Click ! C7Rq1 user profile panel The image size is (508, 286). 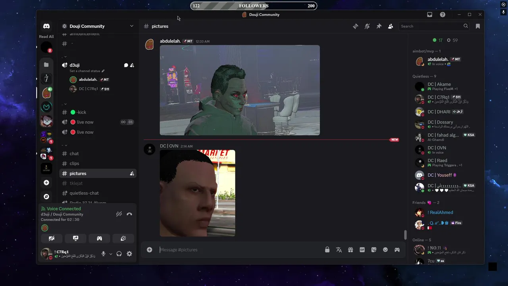pos(69,254)
